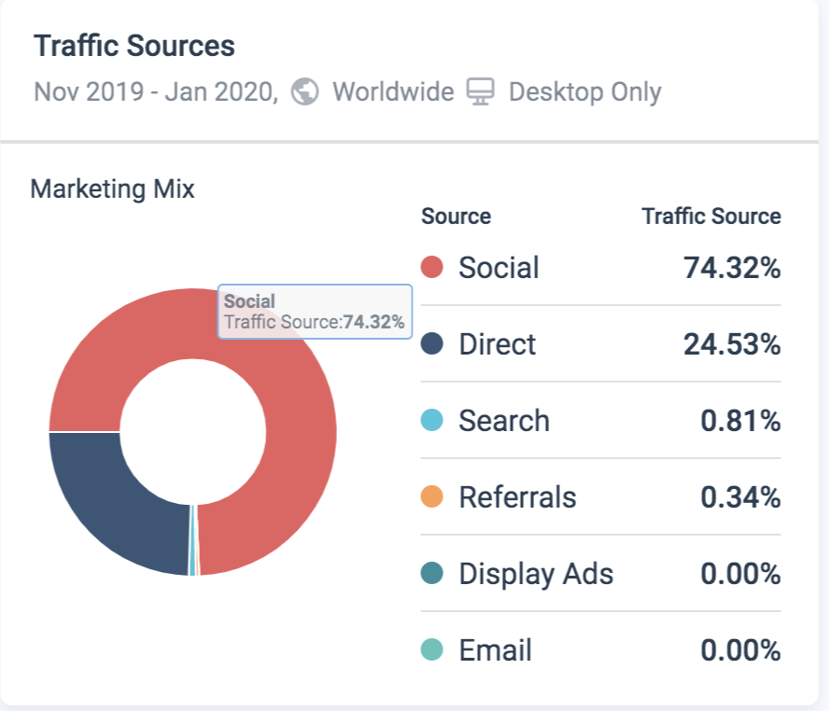
Task: Click the Email source label
Action: click(x=495, y=650)
